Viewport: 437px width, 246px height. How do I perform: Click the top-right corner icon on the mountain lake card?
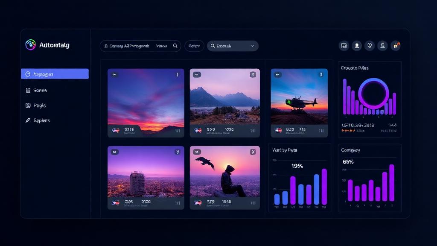click(253, 75)
